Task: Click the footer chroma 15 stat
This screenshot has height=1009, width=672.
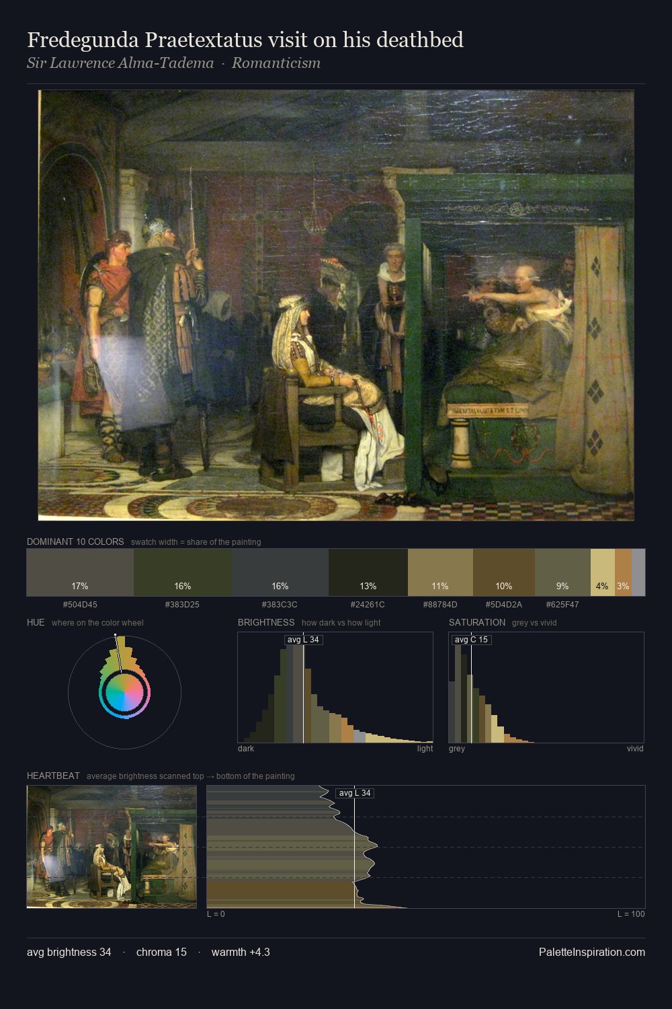Action: tap(161, 952)
